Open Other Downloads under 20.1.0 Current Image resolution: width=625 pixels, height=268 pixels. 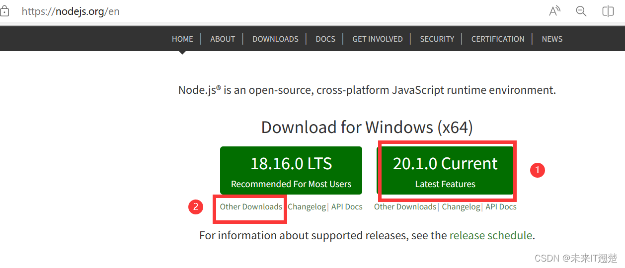(x=405, y=207)
